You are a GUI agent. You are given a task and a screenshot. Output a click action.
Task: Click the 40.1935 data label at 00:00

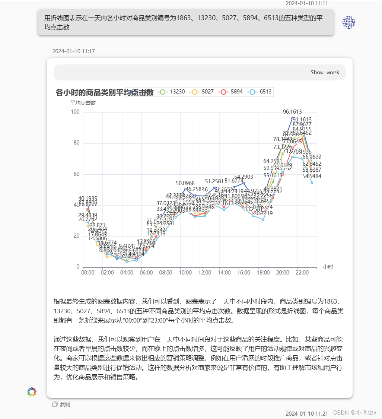[87, 198]
